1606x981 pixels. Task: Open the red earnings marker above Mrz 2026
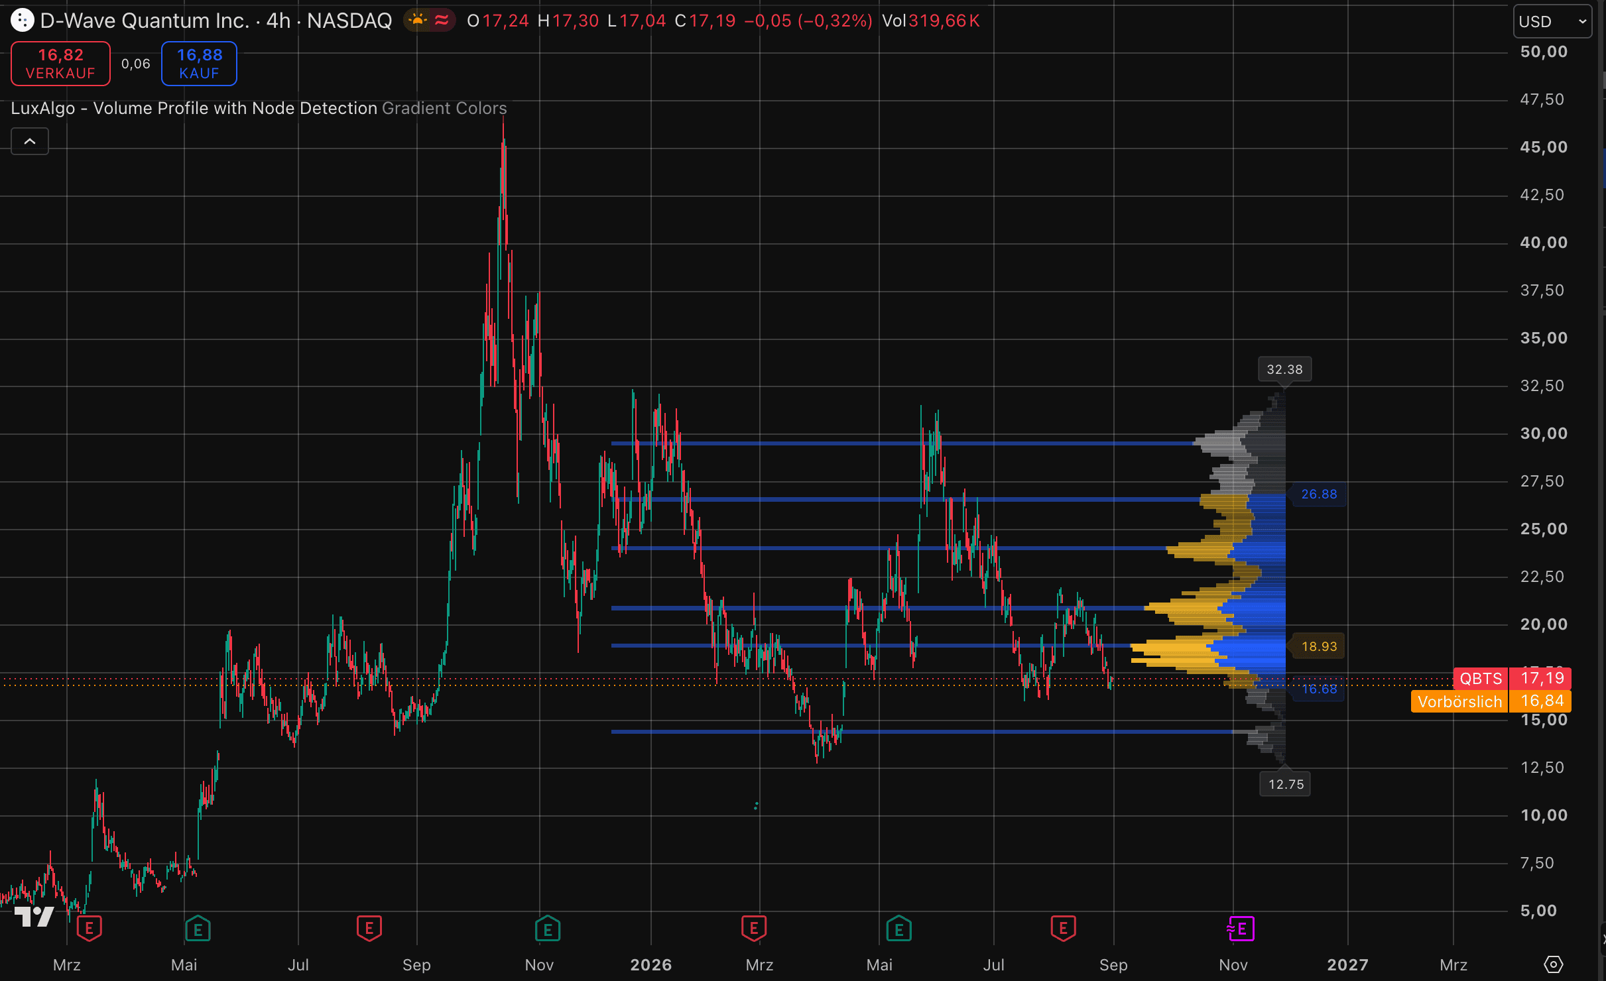(x=754, y=929)
